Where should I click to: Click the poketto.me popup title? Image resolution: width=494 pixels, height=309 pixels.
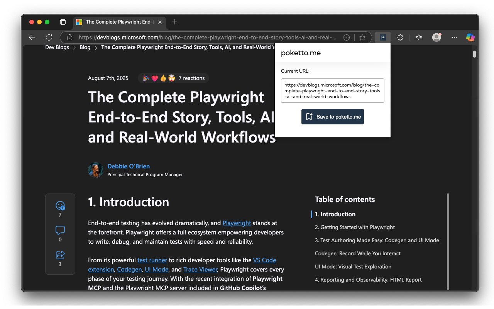[x=301, y=53]
